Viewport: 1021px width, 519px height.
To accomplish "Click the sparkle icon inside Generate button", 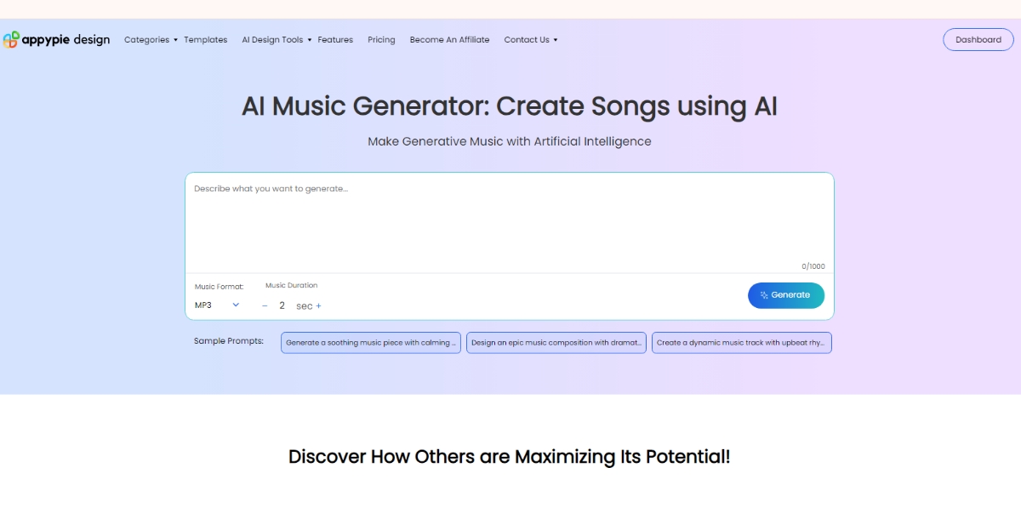I will (x=765, y=295).
